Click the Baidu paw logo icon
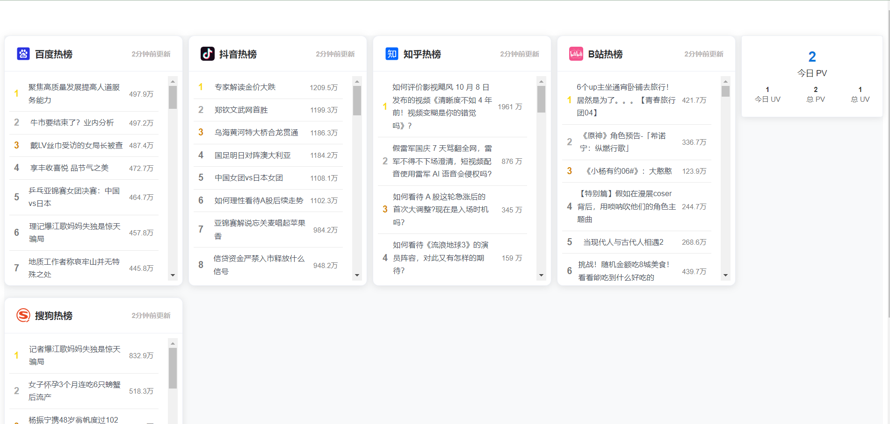Screen dimensions: 890x424 [23, 54]
